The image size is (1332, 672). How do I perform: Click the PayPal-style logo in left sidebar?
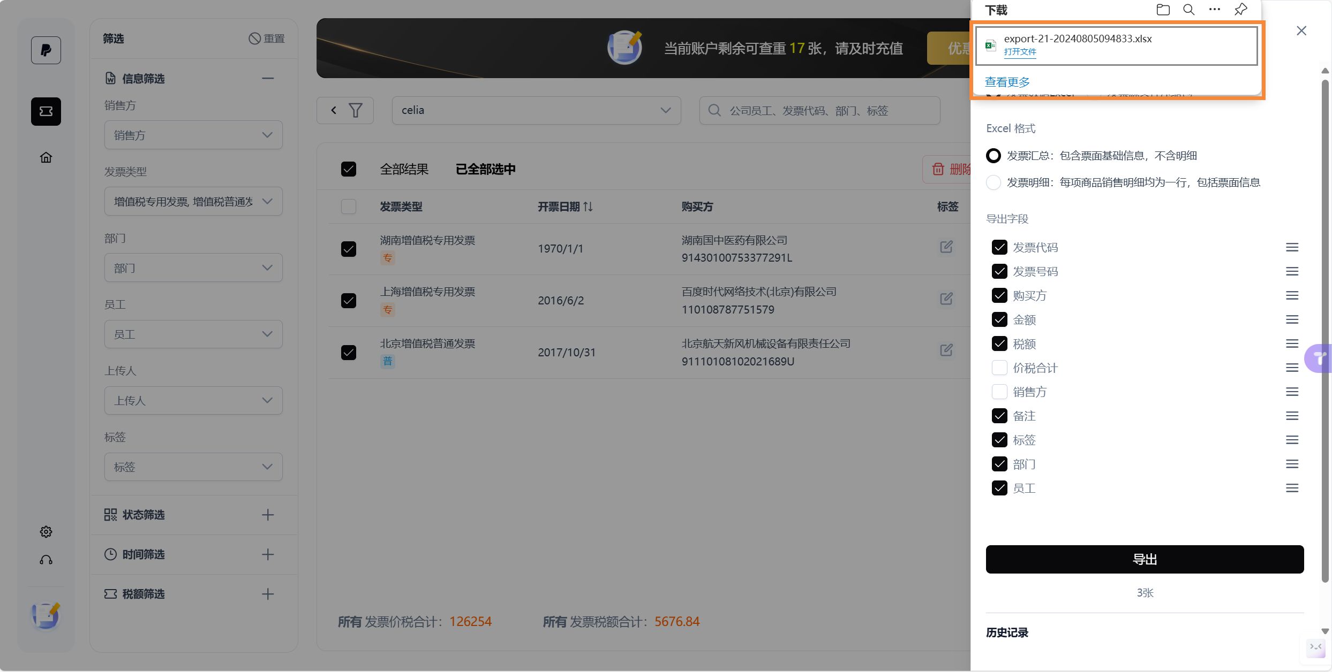tap(46, 50)
